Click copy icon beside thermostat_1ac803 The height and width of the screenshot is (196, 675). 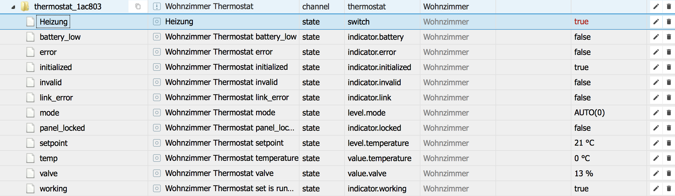[x=138, y=6]
